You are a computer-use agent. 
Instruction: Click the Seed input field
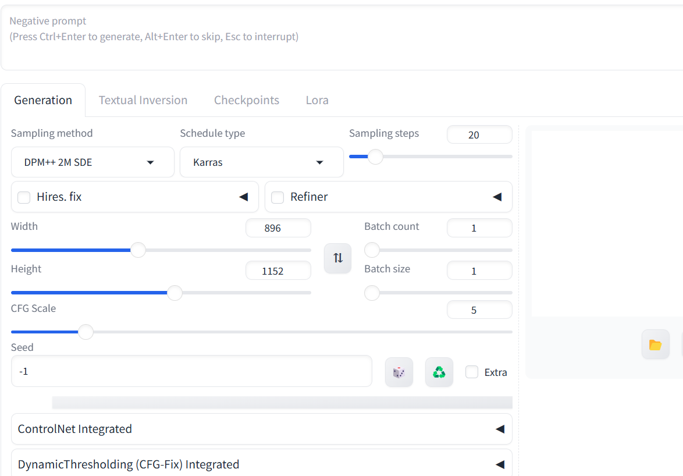[x=191, y=371]
